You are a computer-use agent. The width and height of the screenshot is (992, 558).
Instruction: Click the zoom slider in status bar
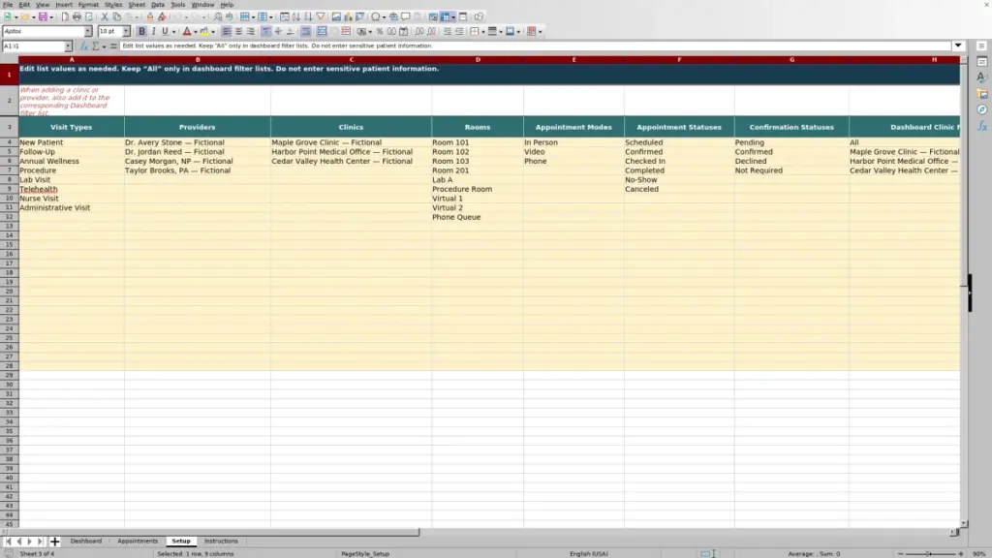tap(930, 554)
